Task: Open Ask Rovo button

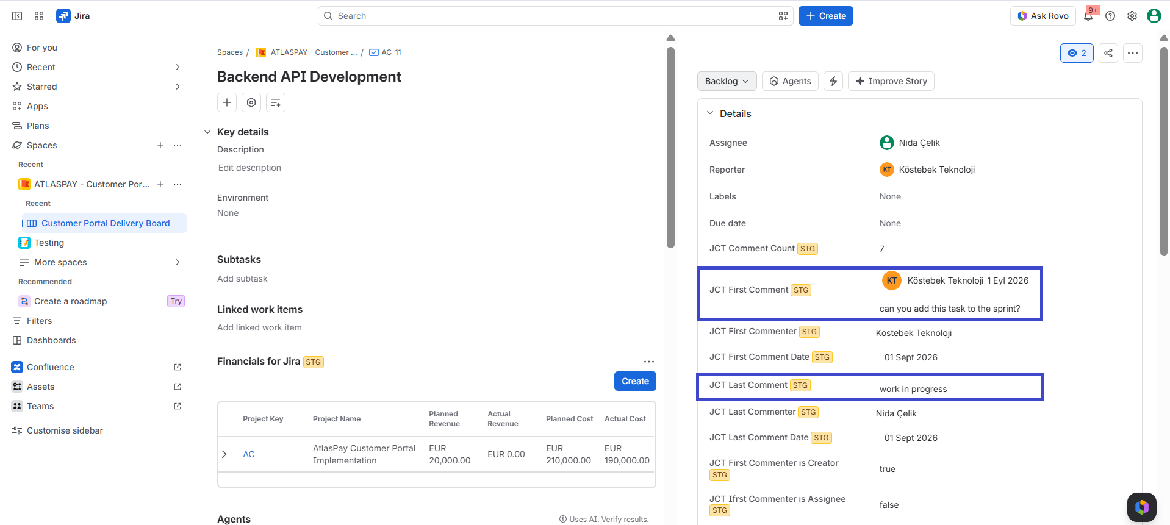Action: coord(1043,16)
